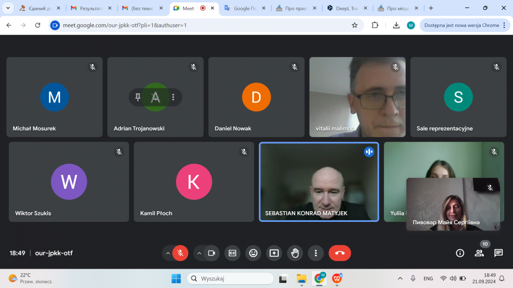Leave the call with red button
The width and height of the screenshot is (513, 288).
339,253
